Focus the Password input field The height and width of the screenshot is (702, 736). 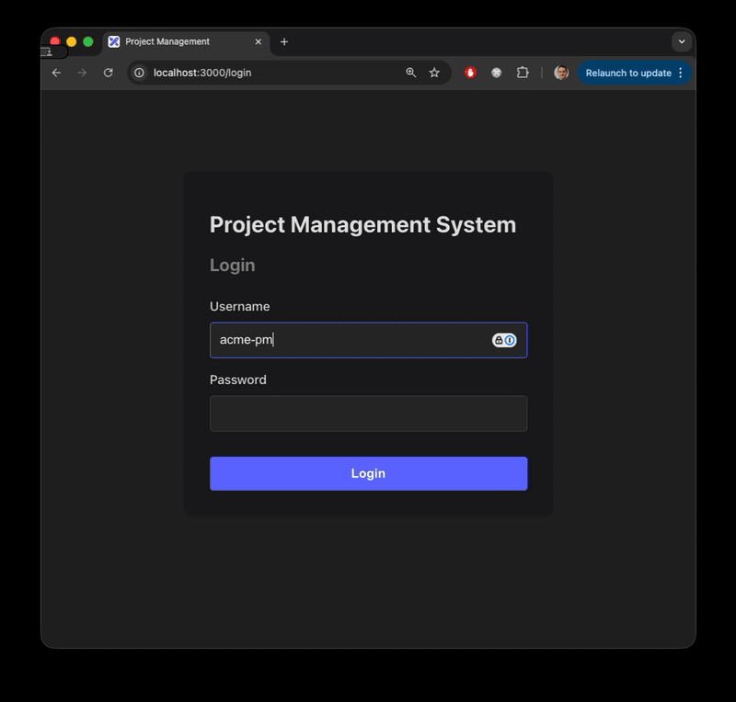pyautogui.click(x=368, y=413)
